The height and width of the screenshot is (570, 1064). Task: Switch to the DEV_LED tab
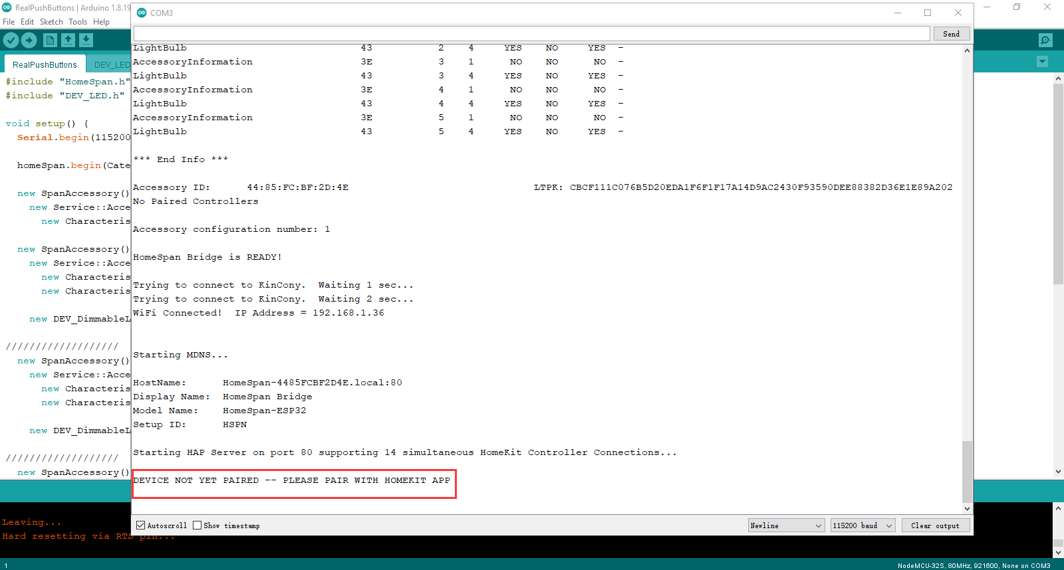(112, 64)
